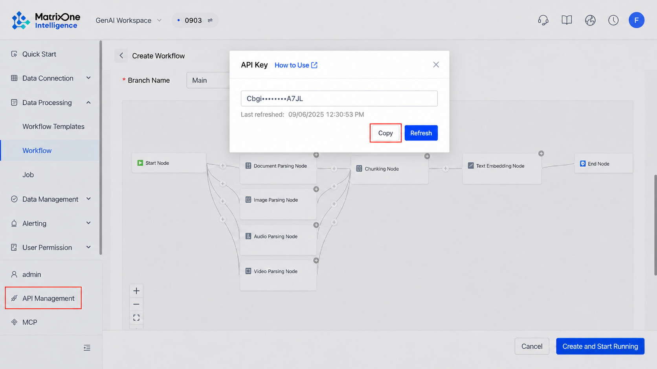Open the How to Use link
The height and width of the screenshot is (369, 657).
pyautogui.click(x=296, y=65)
